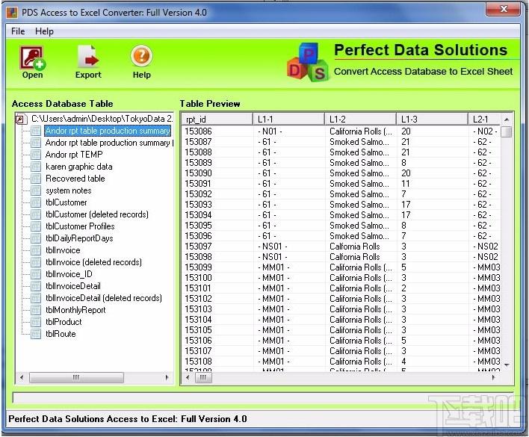Viewport: 529px width, 437px height.
Task: Click the scroll-up arrow of Table Preview
Action: (x=507, y=120)
